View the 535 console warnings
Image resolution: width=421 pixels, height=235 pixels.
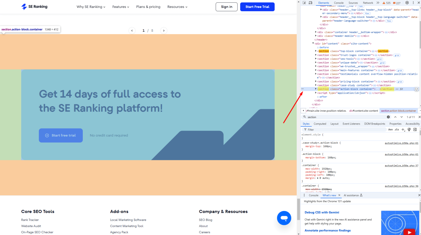387,2
